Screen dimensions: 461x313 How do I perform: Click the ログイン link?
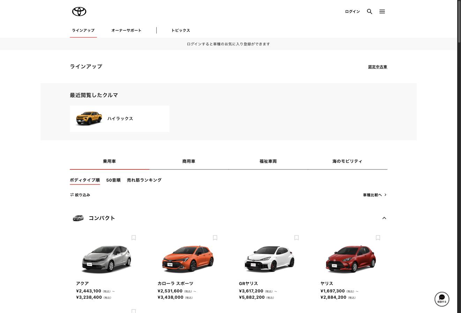(352, 12)
